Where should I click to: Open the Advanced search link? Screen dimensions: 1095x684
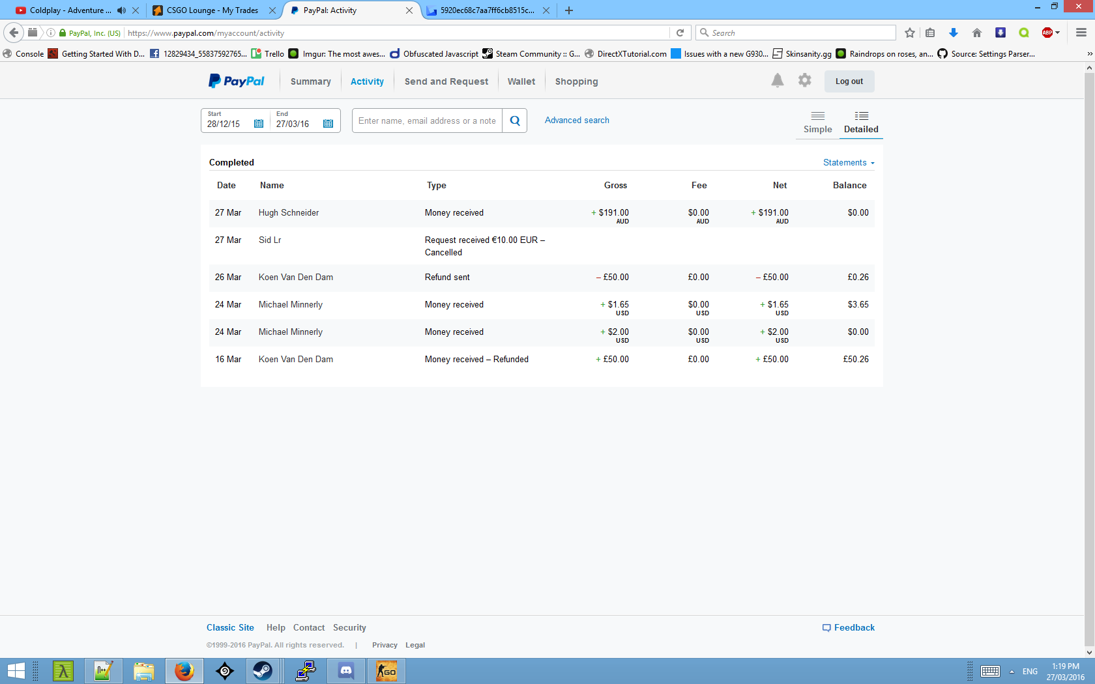577,121
